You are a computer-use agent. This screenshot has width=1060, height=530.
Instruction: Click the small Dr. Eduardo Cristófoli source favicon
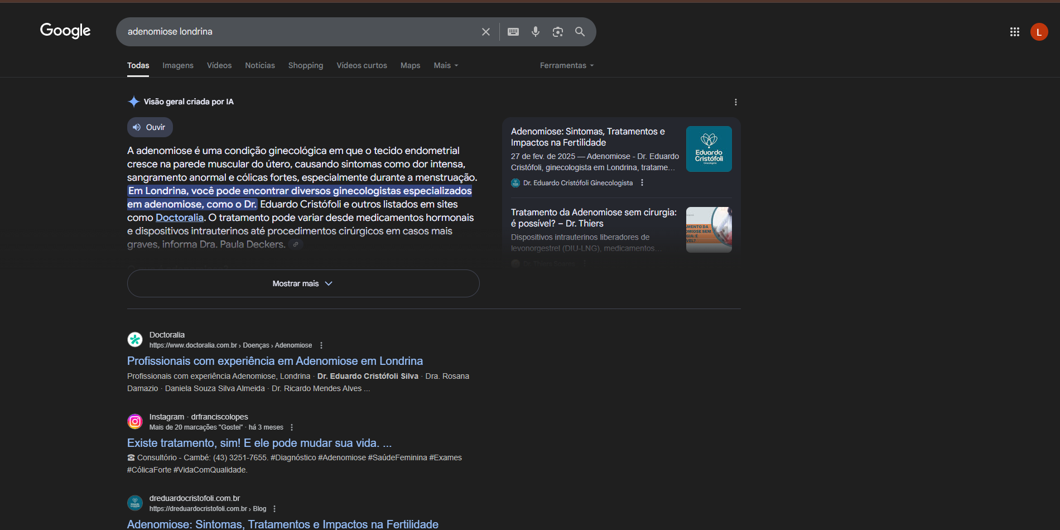(x=515, y=183)
